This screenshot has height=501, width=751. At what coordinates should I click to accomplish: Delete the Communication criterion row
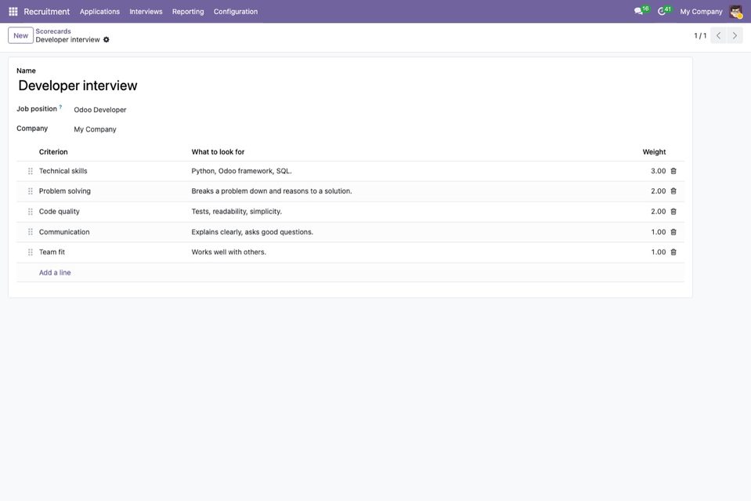(x=673, y=232)
